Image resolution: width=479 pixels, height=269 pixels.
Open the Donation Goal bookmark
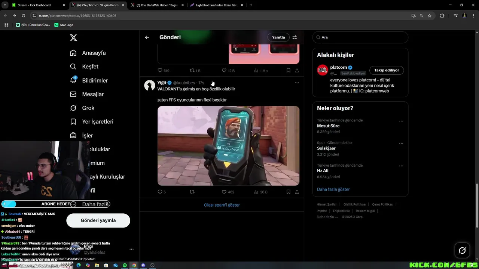point(33,25)
